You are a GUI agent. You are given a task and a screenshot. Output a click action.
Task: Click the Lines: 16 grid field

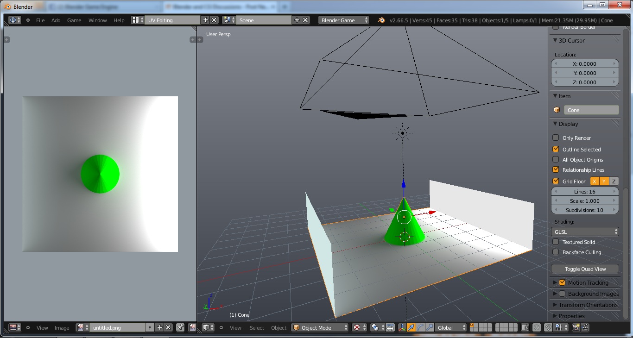(585, 192)
